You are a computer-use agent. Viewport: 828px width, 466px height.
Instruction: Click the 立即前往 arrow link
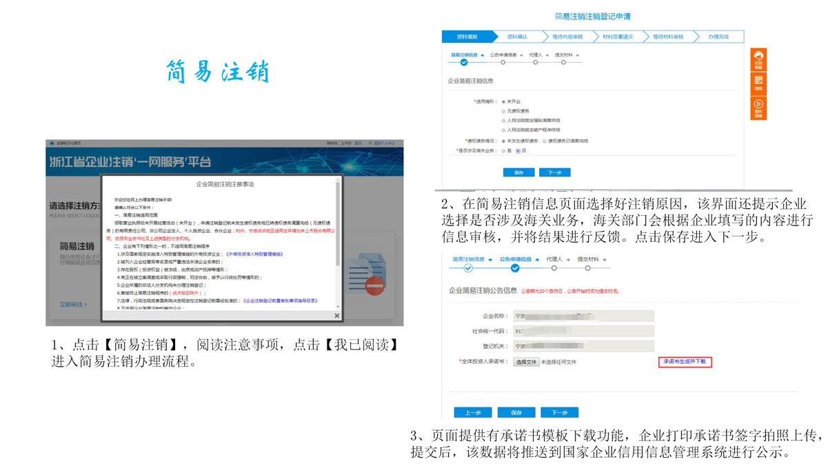coord(73,304)
